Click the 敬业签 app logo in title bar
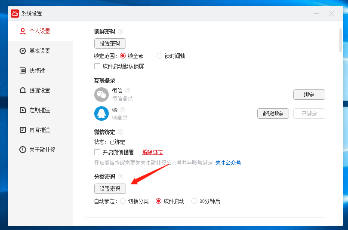 point(15,13)
